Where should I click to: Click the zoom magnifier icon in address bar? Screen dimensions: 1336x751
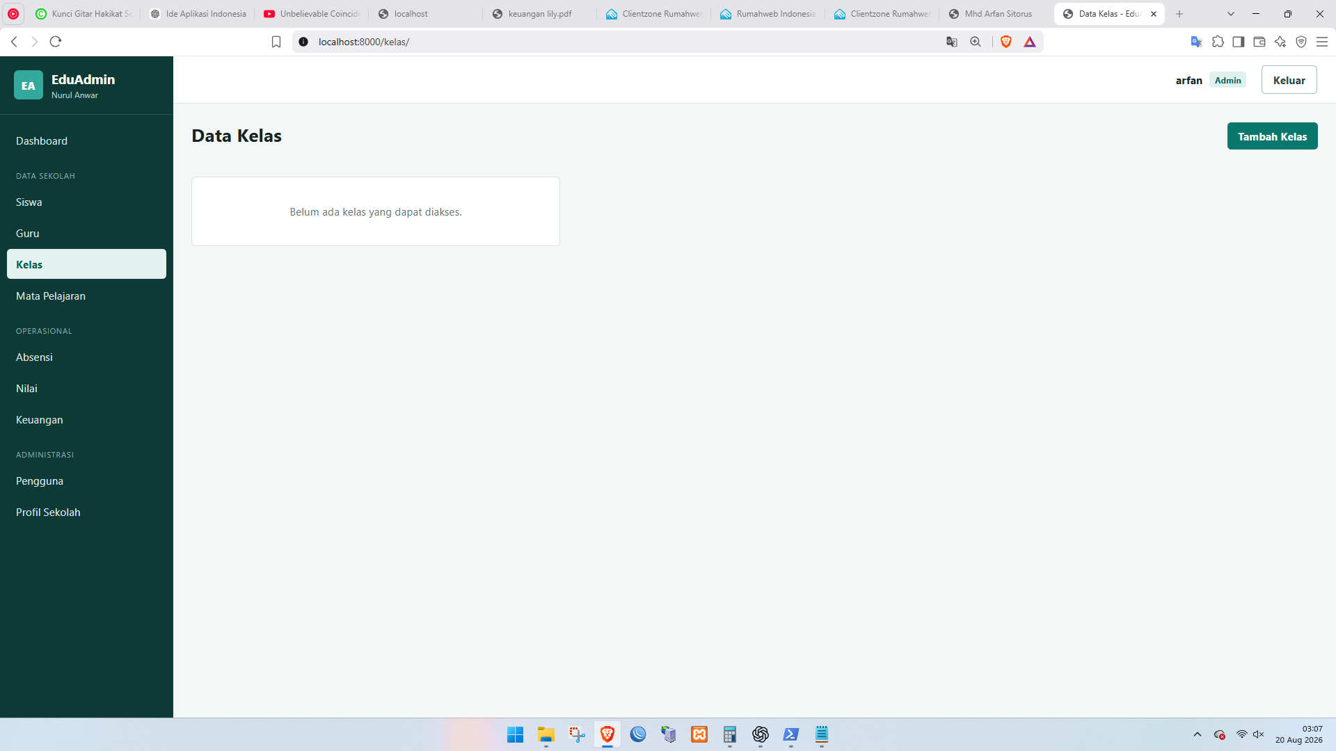pyautogui.click(x=976, y=42)
